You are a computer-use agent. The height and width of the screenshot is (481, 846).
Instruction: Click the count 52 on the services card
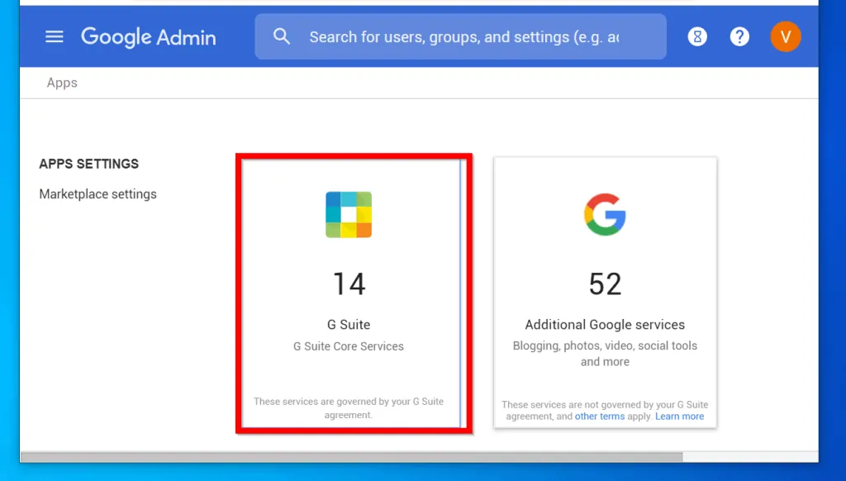click(x=605, y=284)
